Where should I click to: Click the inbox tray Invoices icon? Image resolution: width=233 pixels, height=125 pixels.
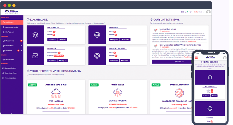point(35,56)
